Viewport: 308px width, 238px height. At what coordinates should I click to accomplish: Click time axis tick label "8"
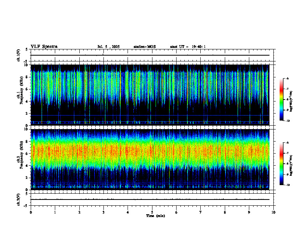[225, 212]
